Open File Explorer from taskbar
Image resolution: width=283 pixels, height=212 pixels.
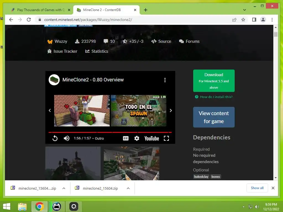click(x=22, y=206)
